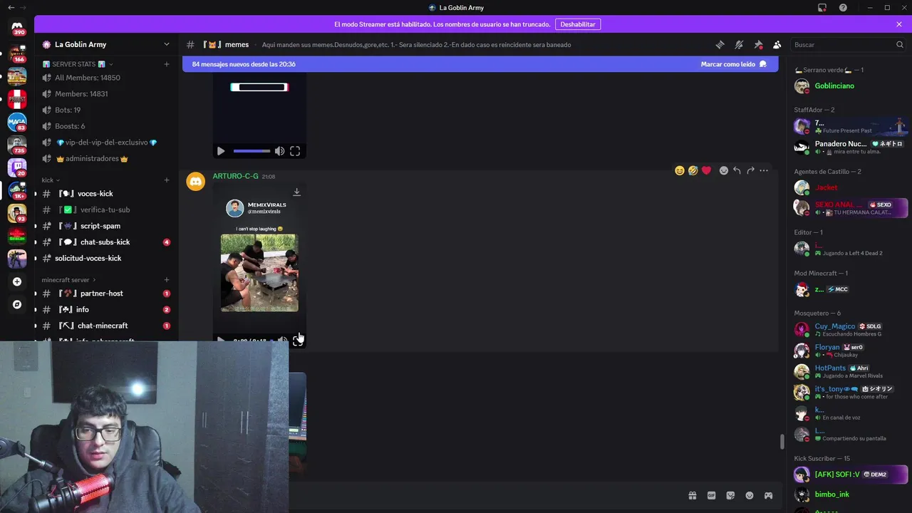Click the All Members: 14850 stat channel

click(106, 78)
